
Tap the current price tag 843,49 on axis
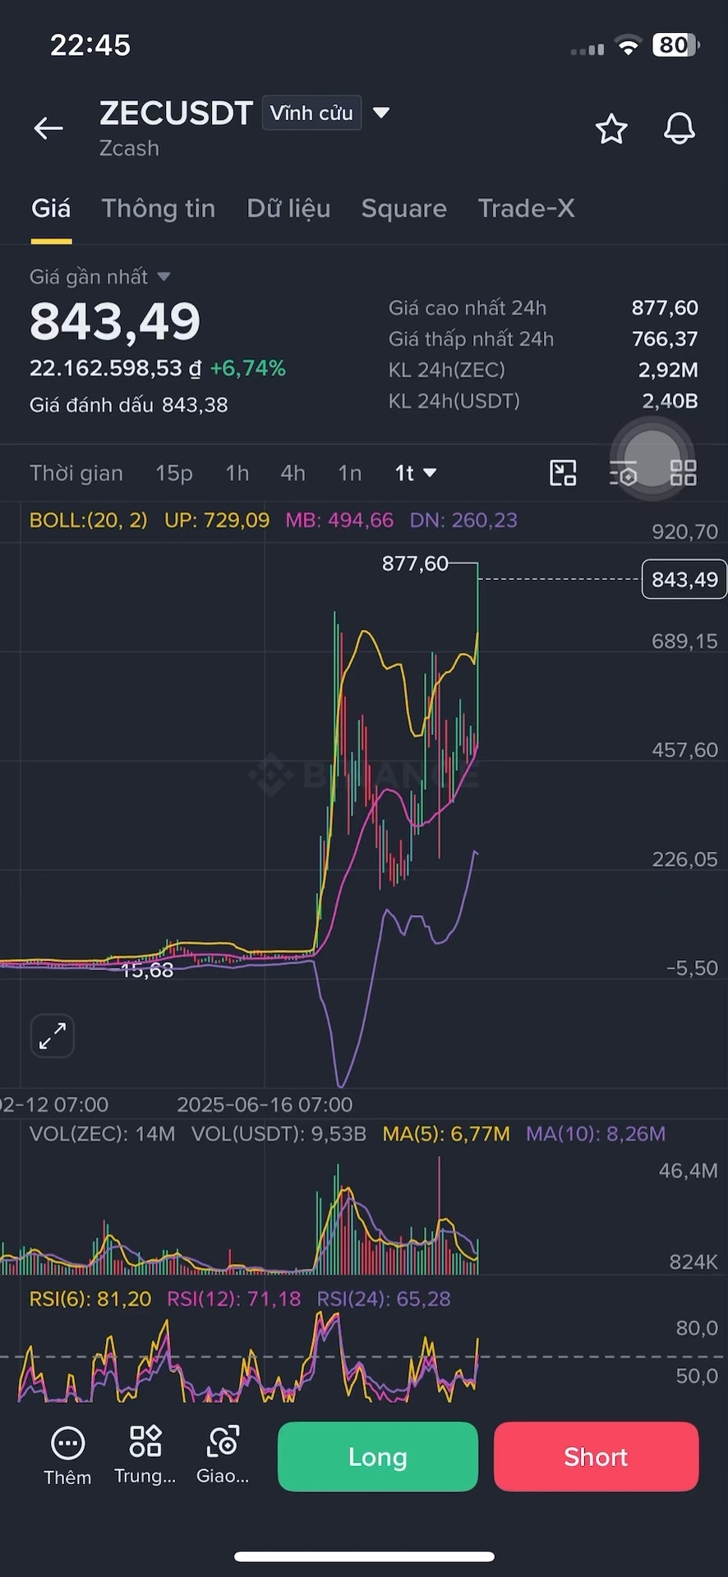pos(684,579)
